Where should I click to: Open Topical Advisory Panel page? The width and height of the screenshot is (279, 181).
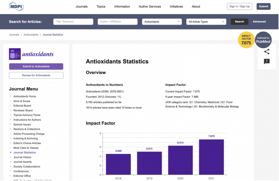27,115
